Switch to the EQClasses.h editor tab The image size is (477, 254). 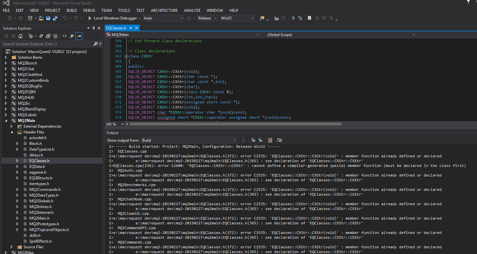(x=116, y=28)
